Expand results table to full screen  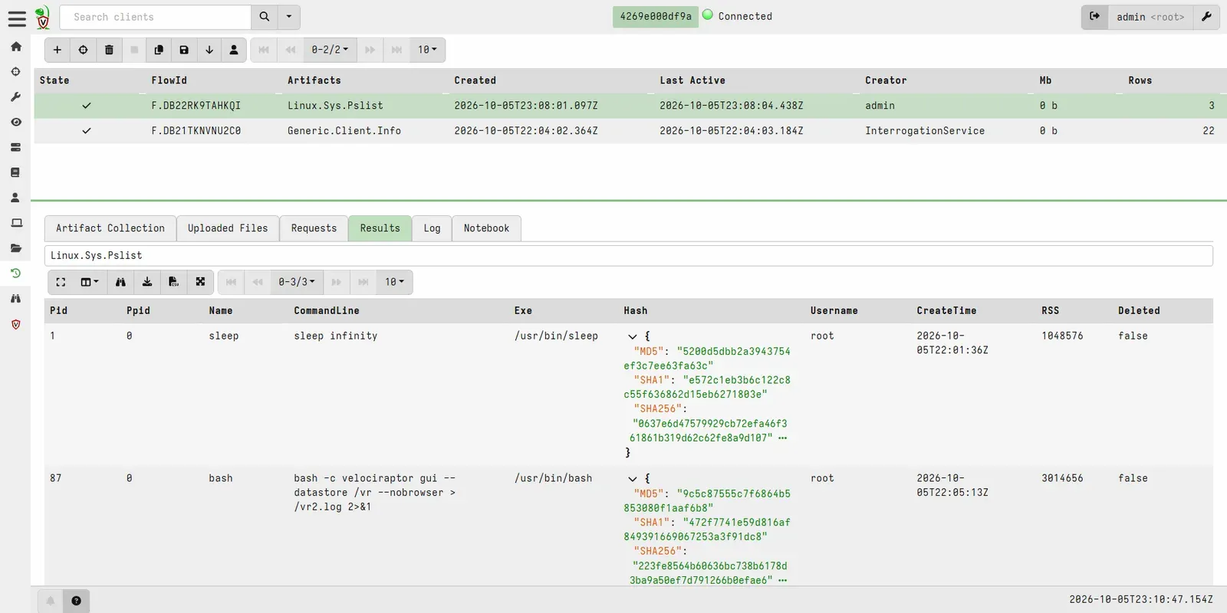click(x=61, y=282)
